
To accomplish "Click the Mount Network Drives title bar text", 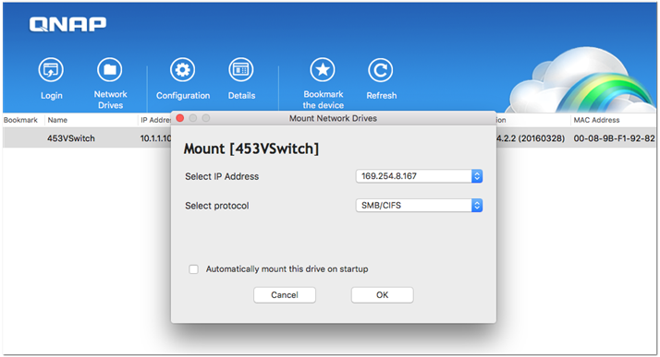I will pyautogui.click(x=333, y=118).
